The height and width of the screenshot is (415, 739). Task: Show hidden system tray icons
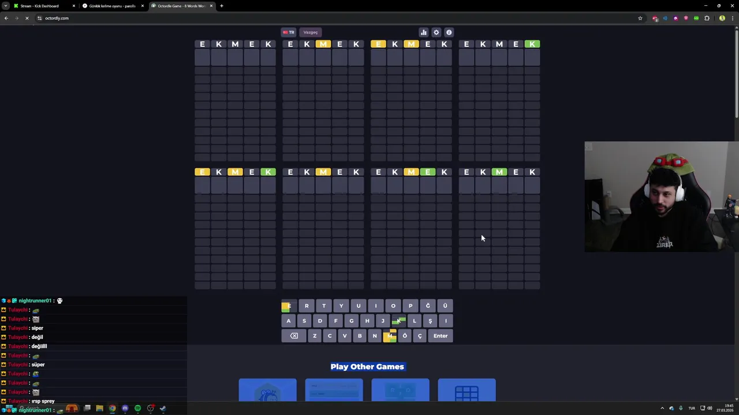[662, 409]
